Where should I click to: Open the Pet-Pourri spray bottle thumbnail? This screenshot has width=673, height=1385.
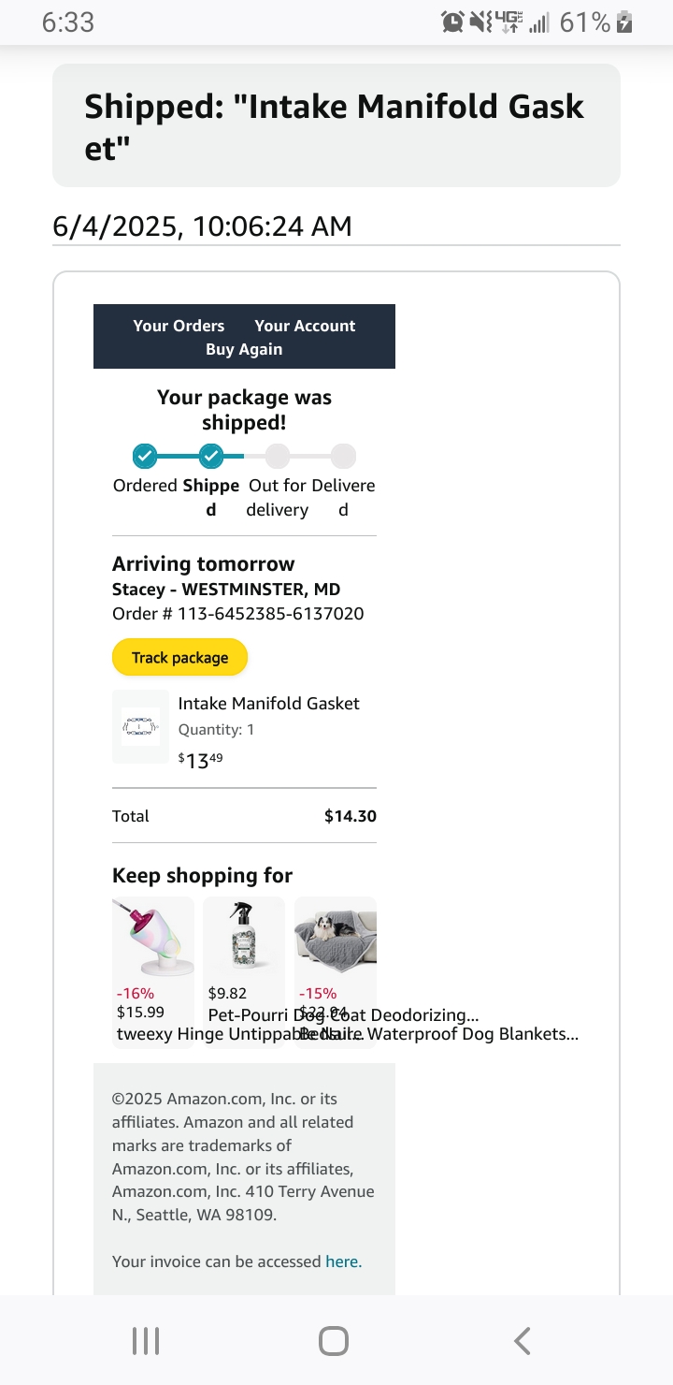tap(244, 938)
